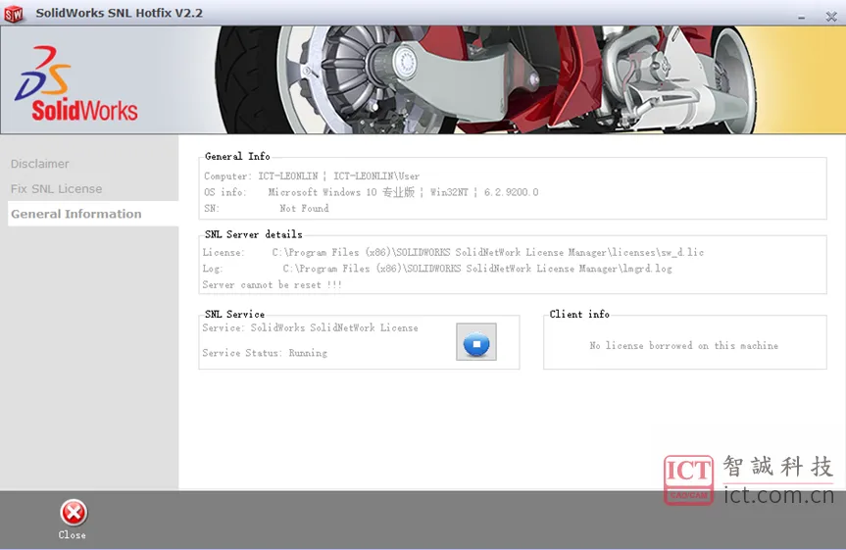Click the 'Server cannot be reset !!!' message

272,285
